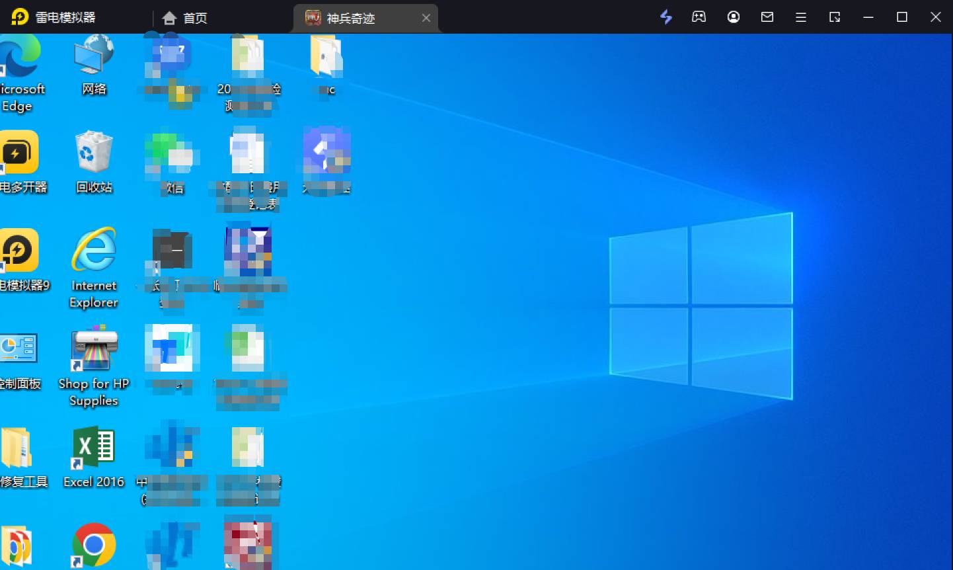Maximize the emulator window
This screenshot has width=953, height=570.
pyautogui.click(x=902, y=17)
